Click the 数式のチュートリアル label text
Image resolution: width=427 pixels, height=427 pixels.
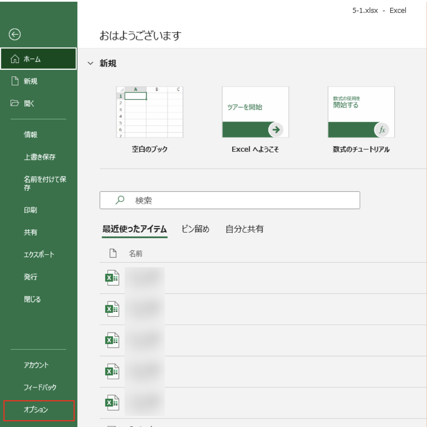coord(361,149)
